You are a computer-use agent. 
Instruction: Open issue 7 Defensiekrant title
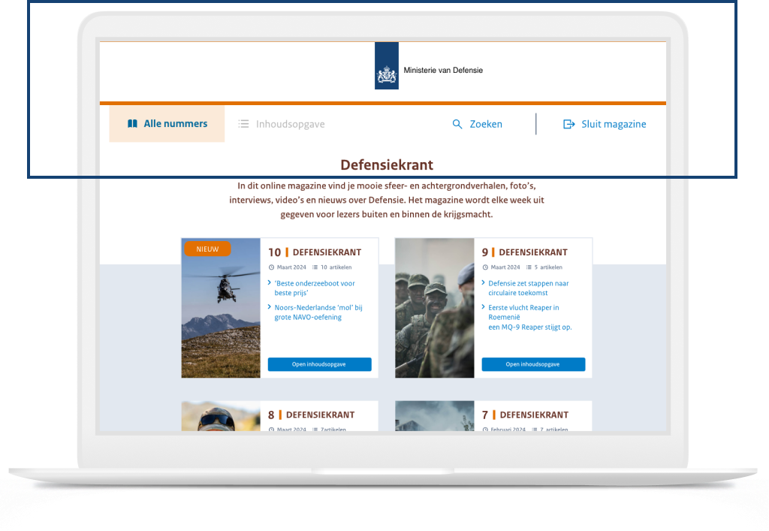coord(525,415)
